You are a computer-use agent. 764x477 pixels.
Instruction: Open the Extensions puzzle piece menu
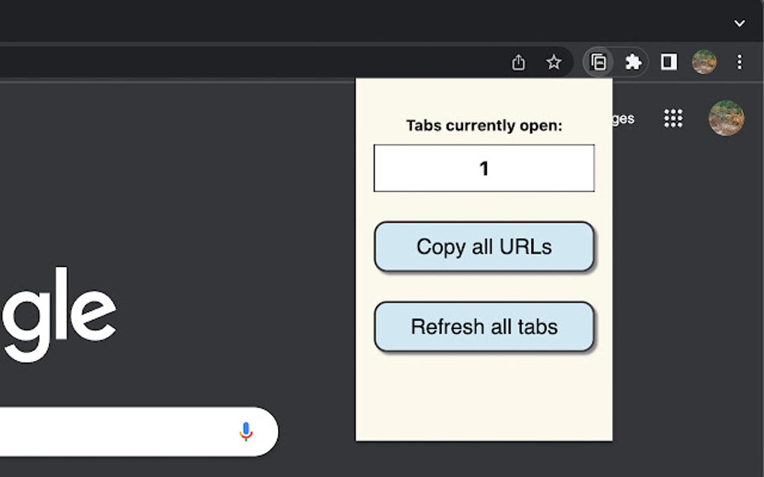pos(633,62)
